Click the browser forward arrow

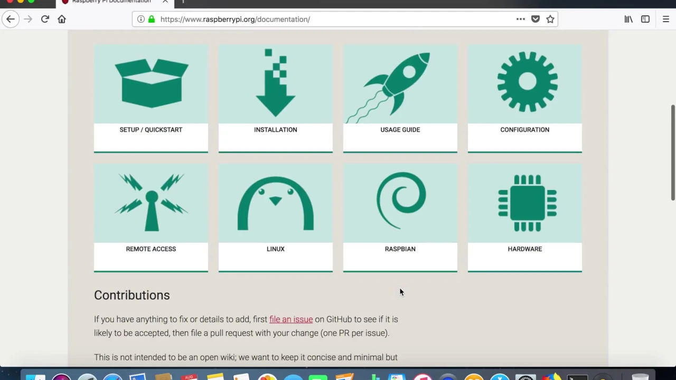coord(28,19)
